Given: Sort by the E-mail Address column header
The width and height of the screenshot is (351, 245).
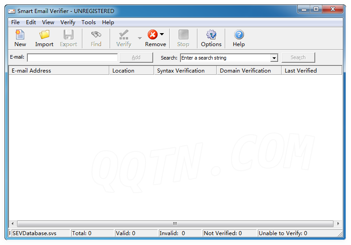Looking at the screenshot, I should pyautogui.click(x=59, y=70).
